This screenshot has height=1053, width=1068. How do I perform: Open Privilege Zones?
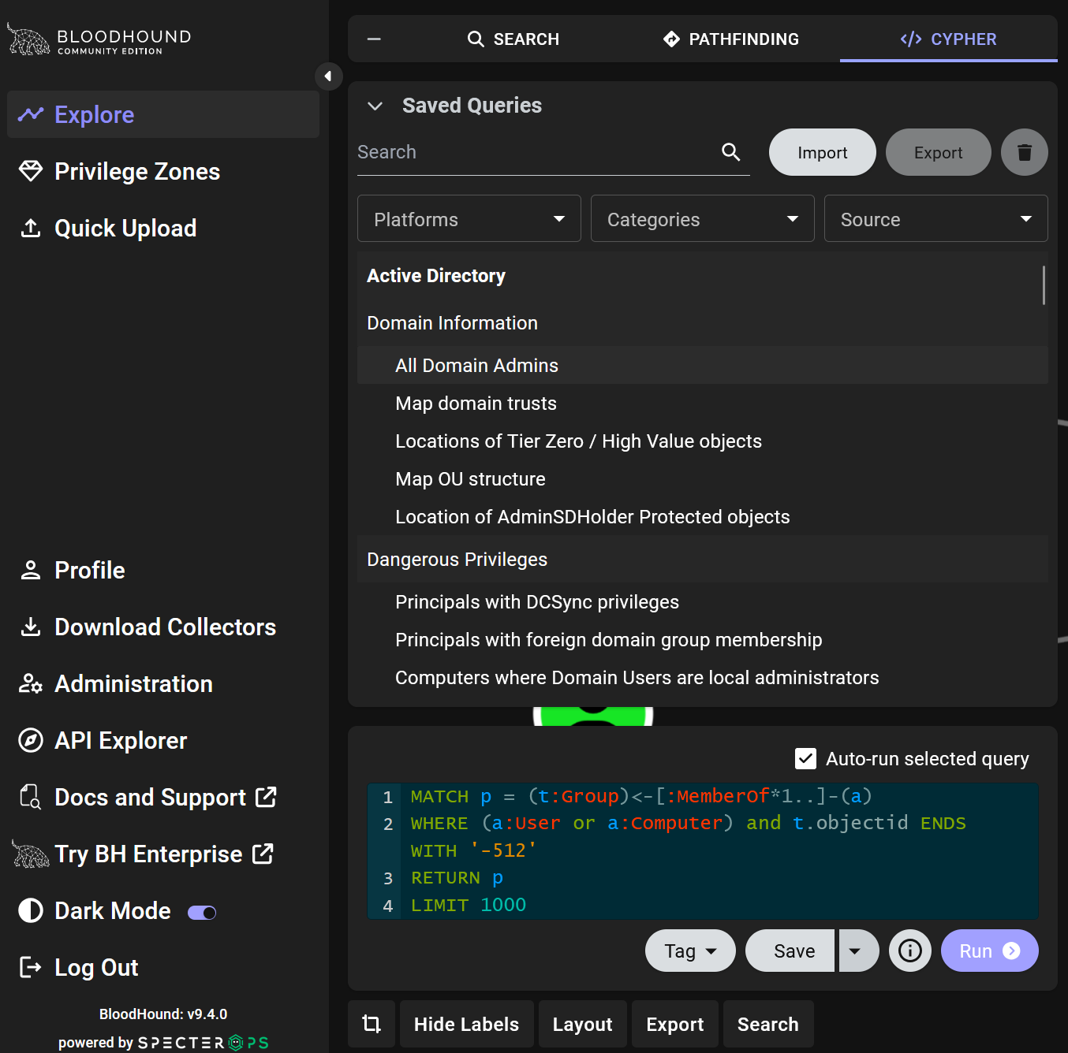click(x=163, y=171)
